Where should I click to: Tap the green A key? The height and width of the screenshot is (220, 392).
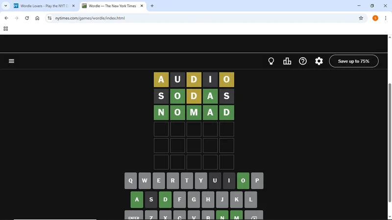click(137, 199)
